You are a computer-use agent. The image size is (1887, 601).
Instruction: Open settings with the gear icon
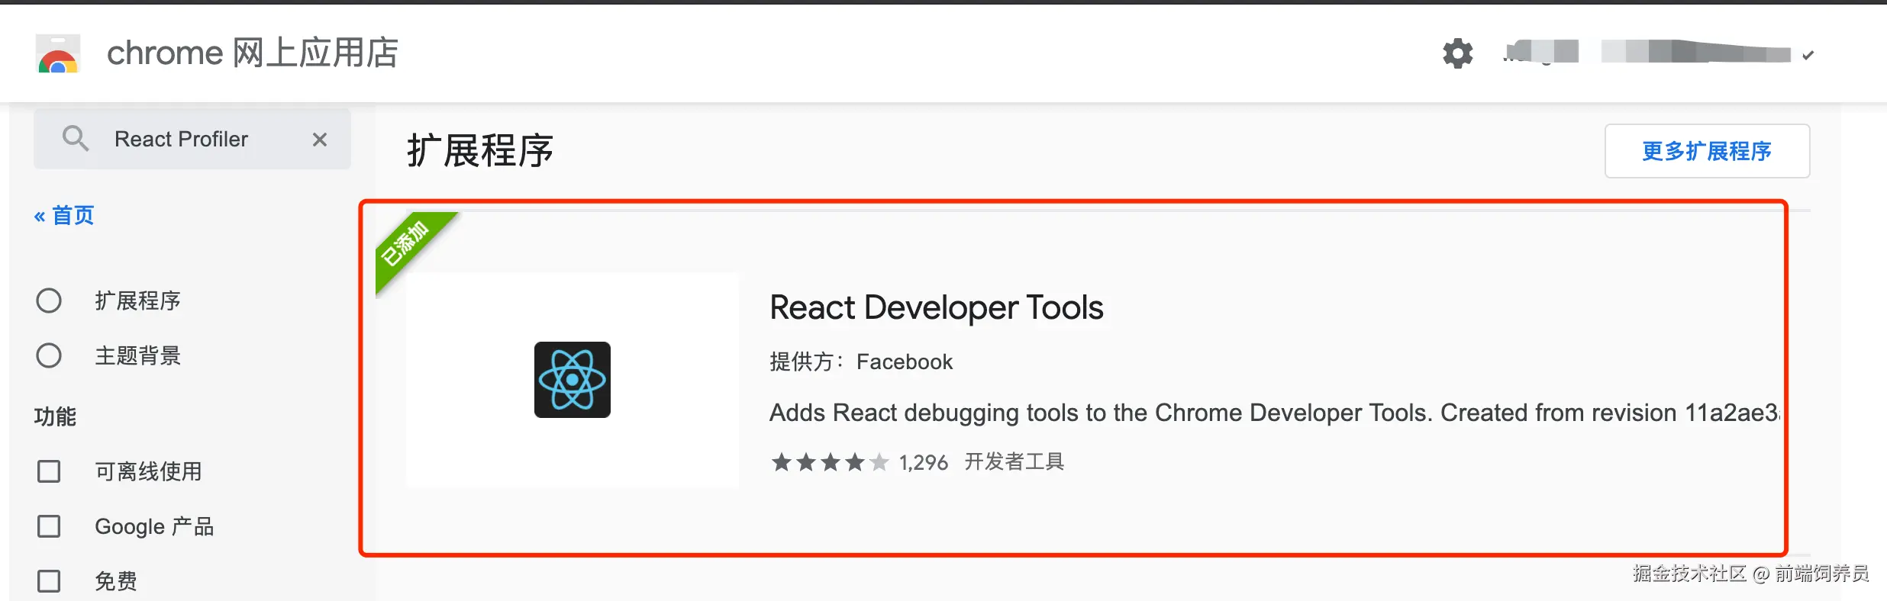(1457, 53)
